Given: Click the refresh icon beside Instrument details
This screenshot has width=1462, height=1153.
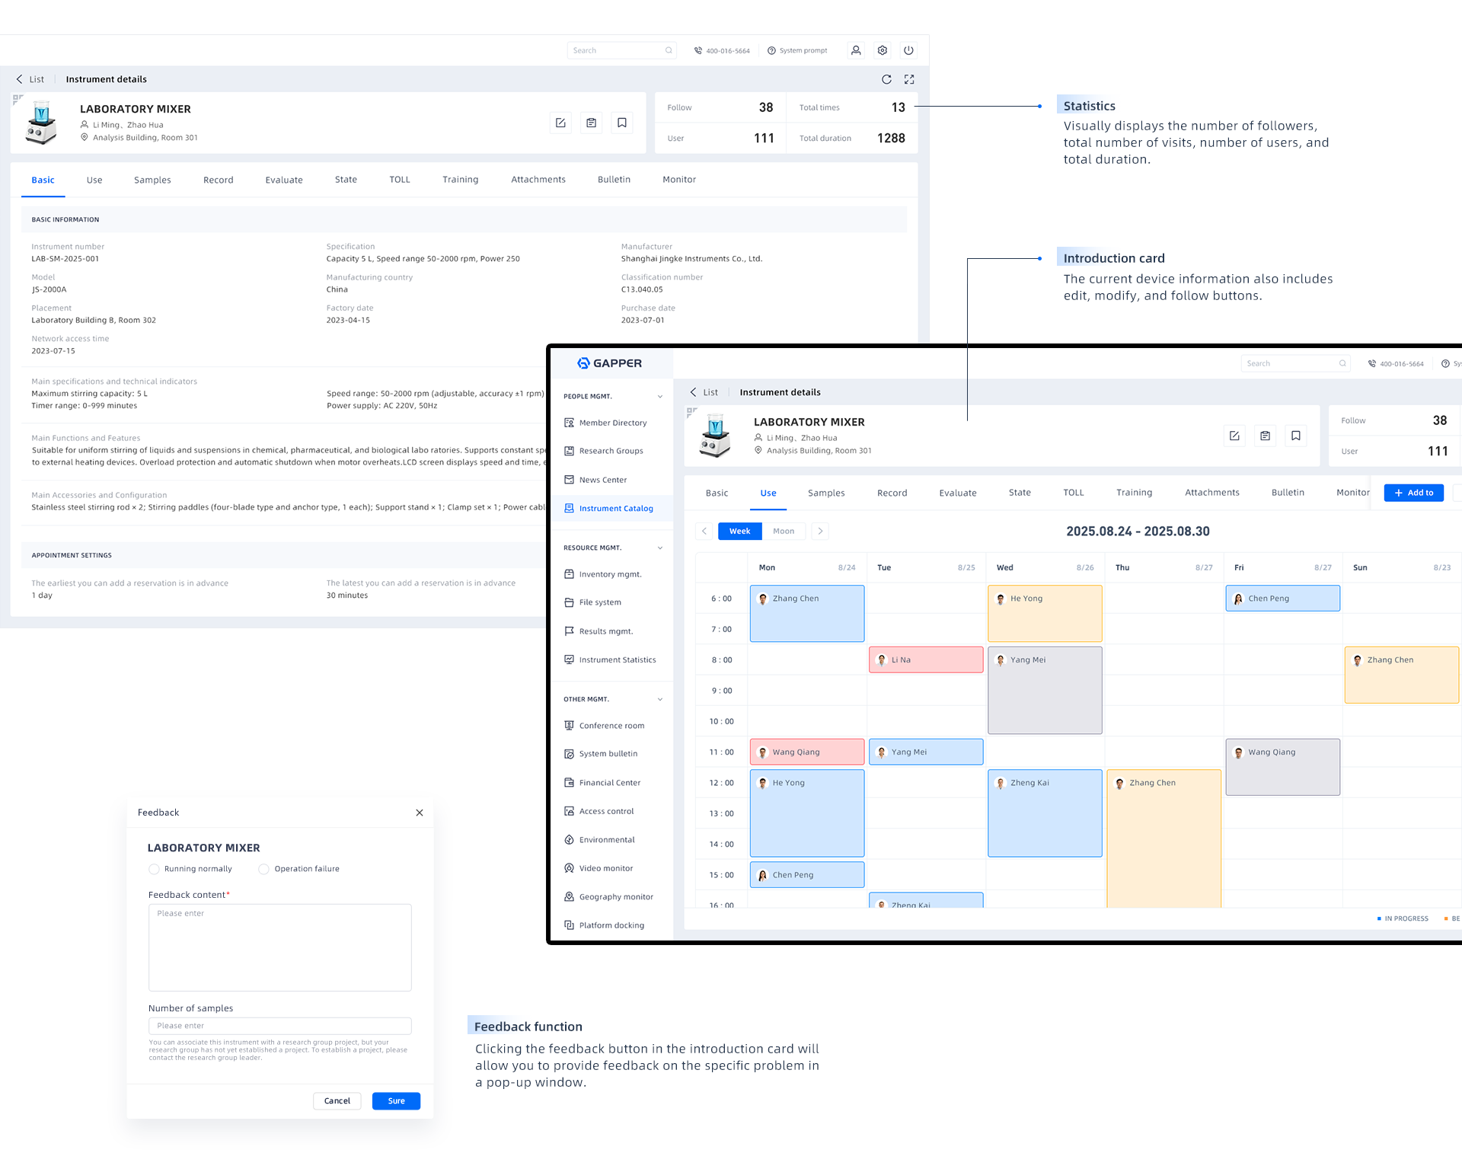Looking at the screenshot, I should (x=886, y=79).
